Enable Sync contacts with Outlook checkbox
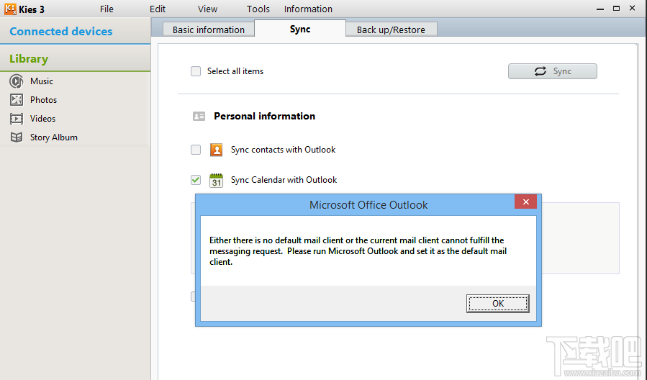The height and width of the screenshot is (380, 647). click(x=196, y=150)
